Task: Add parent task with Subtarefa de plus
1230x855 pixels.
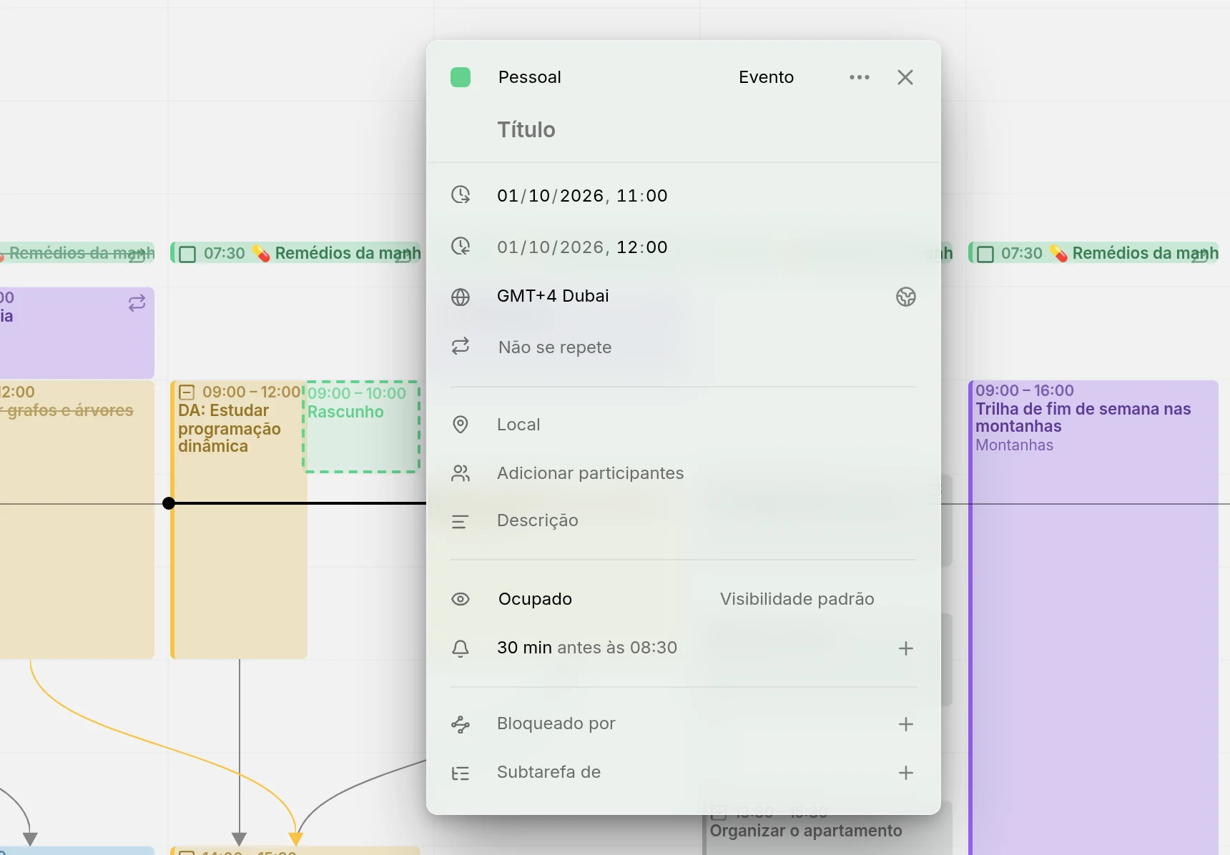Action: (x=906, y=773)
